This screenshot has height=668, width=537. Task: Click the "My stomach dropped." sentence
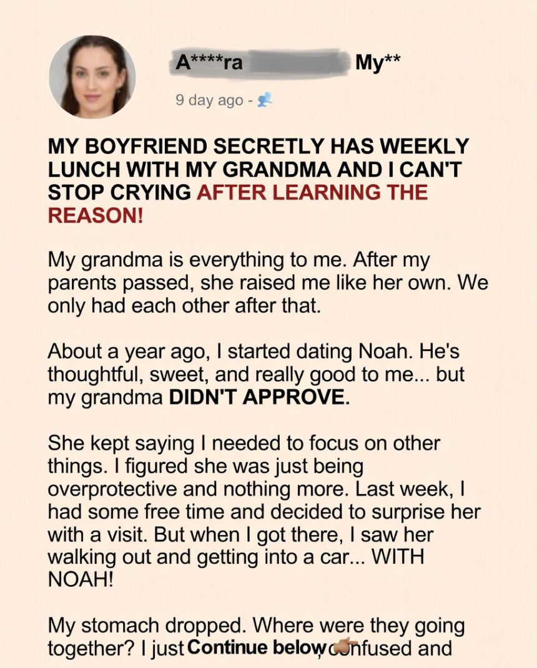pyautogui.click(x=145, y=625)
